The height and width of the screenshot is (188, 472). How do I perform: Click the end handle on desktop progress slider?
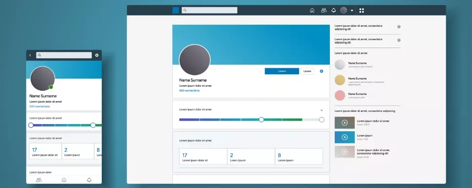coord(322,120)
